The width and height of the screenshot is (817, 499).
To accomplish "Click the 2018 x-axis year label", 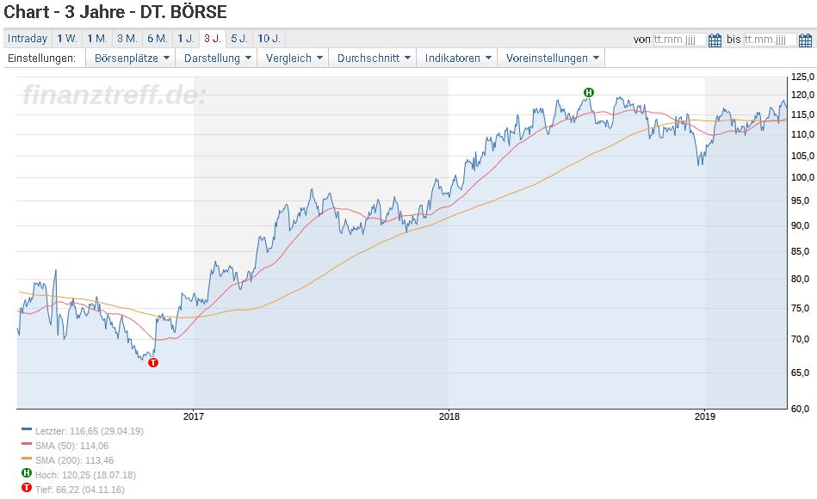I will coord(449,416).
